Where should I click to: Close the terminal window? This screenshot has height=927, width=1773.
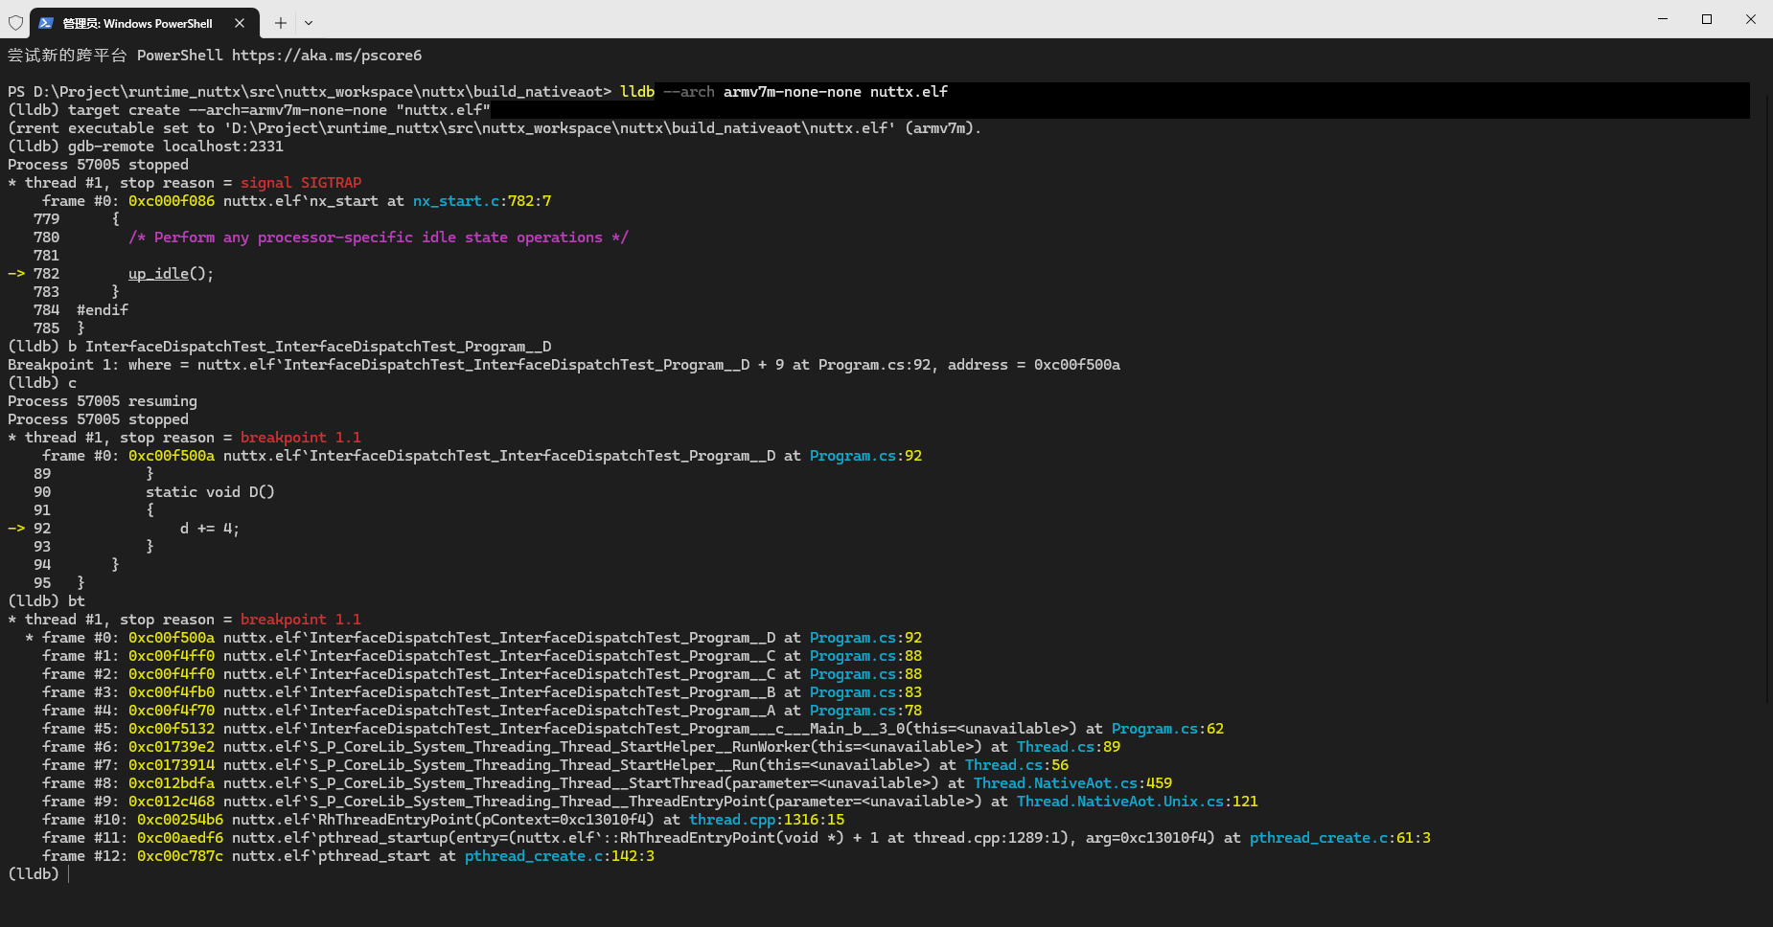tap(1750, 19)
